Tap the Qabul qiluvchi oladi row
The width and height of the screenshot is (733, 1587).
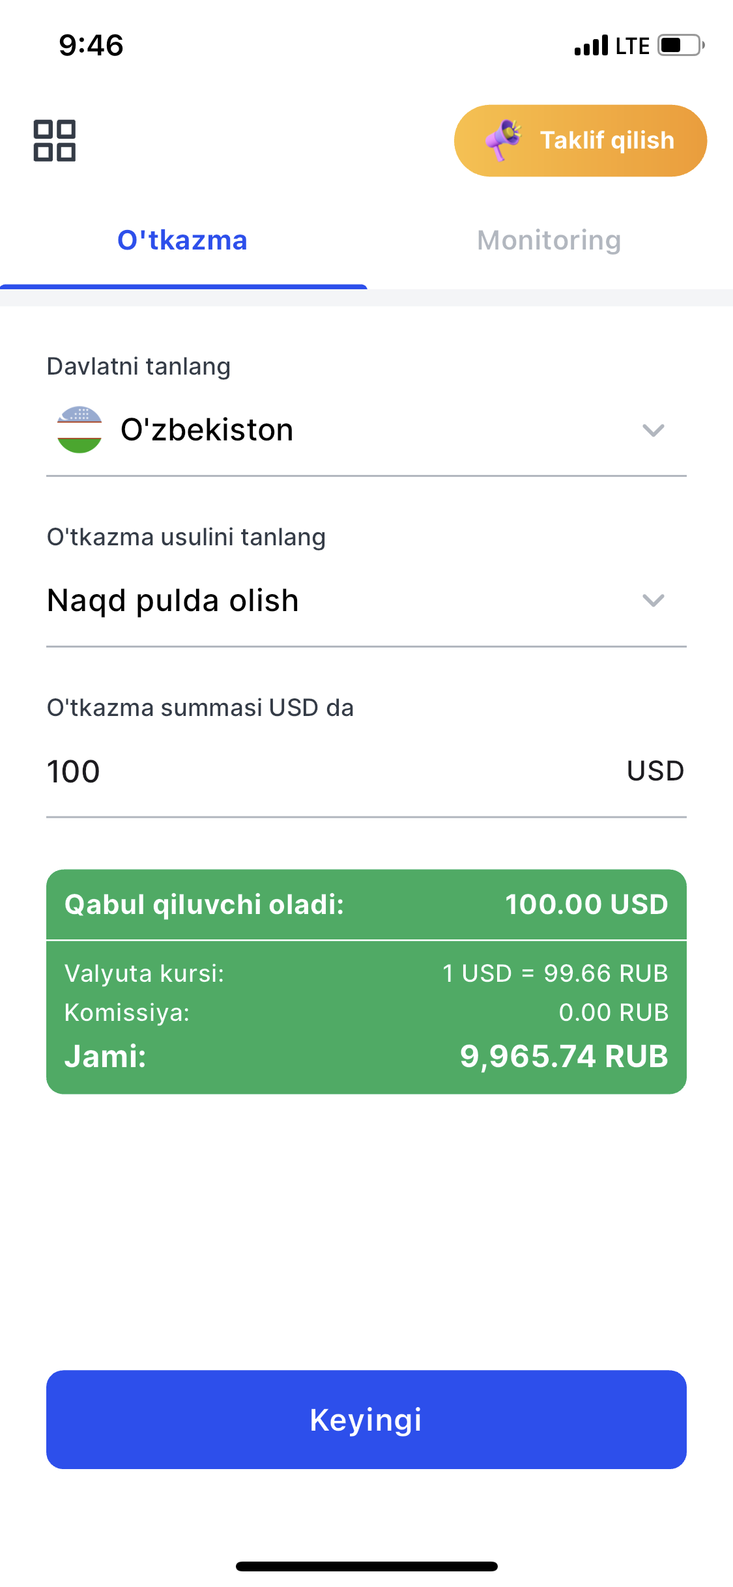(366, 904)
